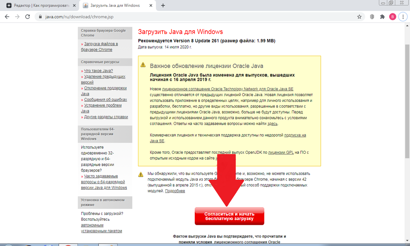Screen dimensions: 410x246
Task: Open the Chrome three-dot menu
Action: click(402, 16)
